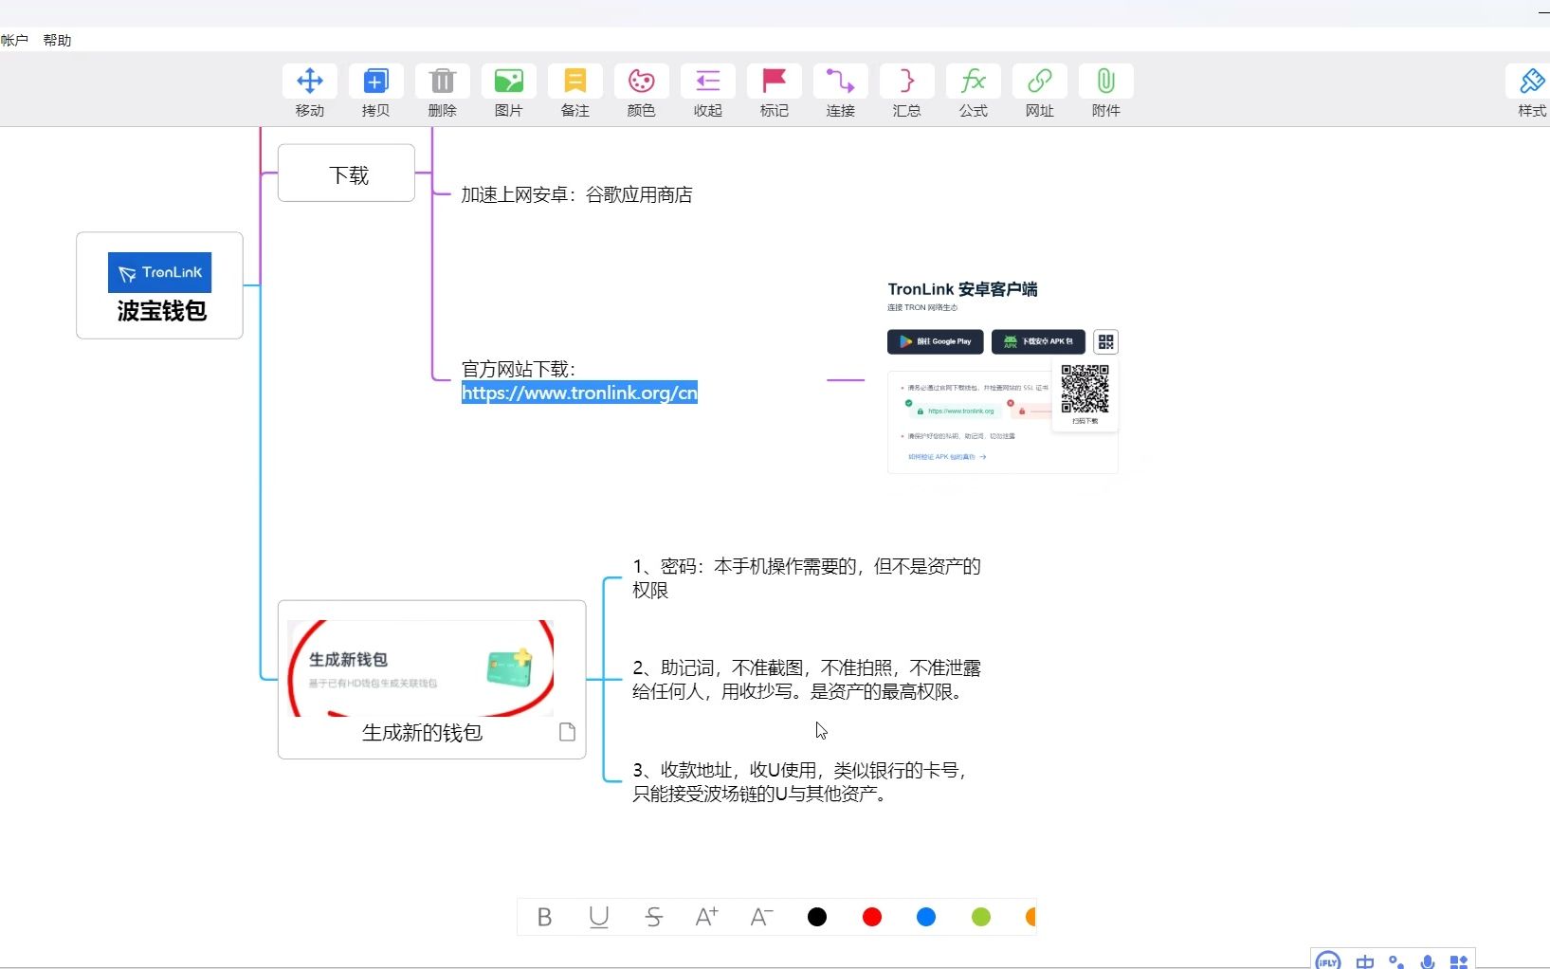Insert an image with 图片 icon
Viewport: 1550px width, 969px height.
pos(509,82)
